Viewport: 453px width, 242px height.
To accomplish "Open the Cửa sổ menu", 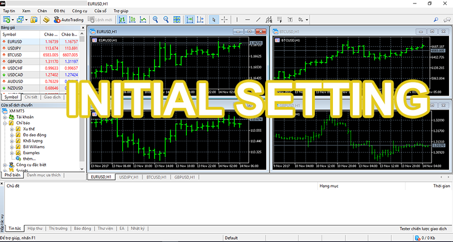I will point(100,11).
